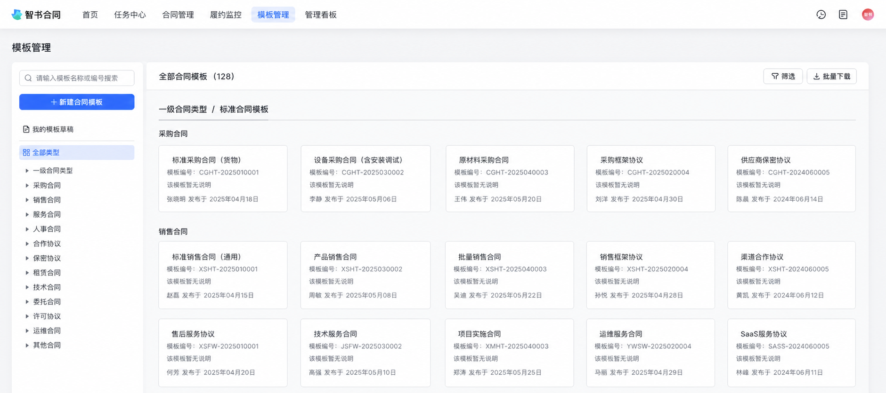Viewport: 886px width, 393px height.
Task: Select 运维合同 in the type tree
Action: [x=47, y=331]
